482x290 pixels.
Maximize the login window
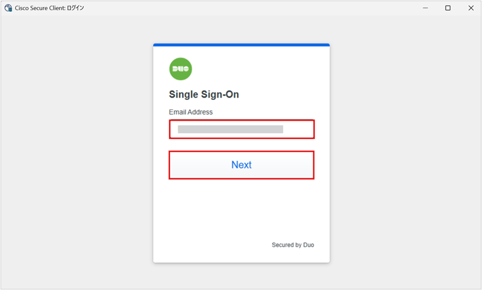448,8
